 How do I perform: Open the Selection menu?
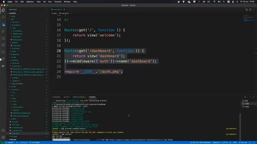click(30, 2)
